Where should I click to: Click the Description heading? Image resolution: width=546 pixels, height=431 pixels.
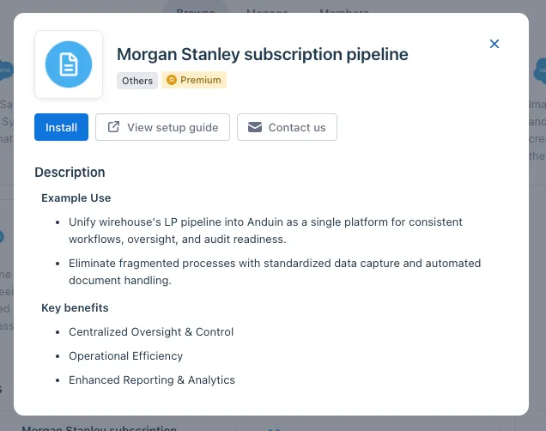(70, 173)
